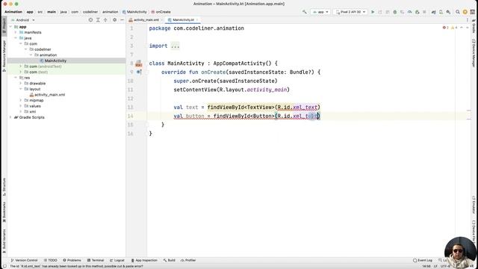Click the Make Project hammer icon
The width and height of the screenshot is (478, 269).
pyautogui.click(x=304, y=12)
